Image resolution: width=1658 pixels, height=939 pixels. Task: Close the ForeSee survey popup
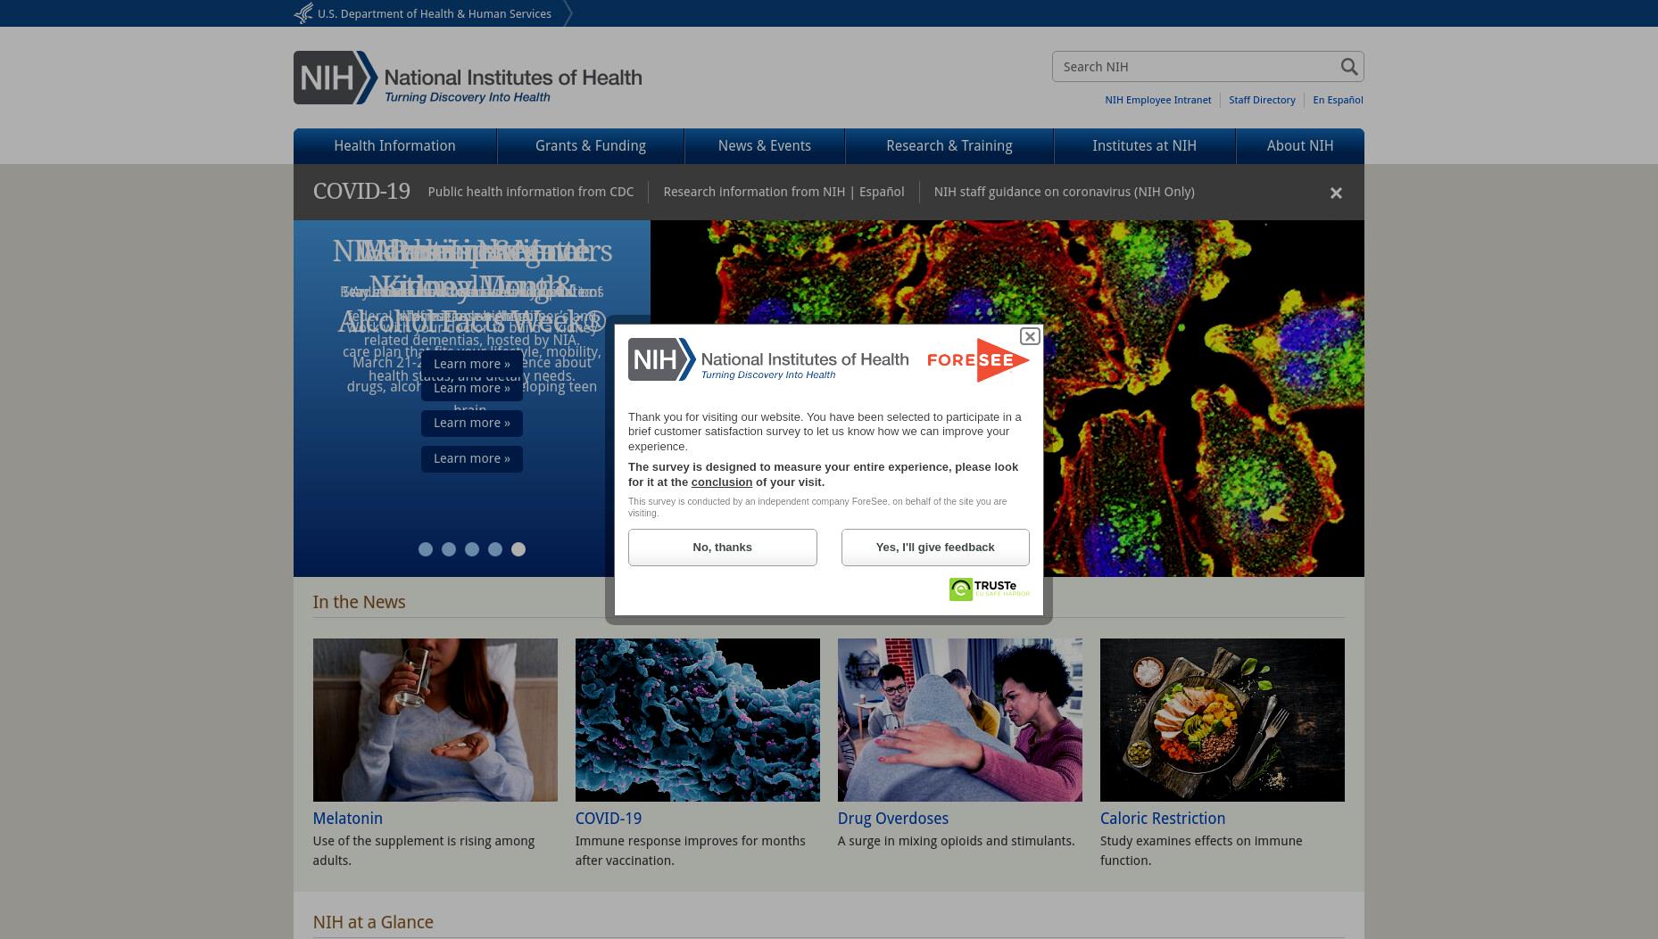pos(1030,336)
